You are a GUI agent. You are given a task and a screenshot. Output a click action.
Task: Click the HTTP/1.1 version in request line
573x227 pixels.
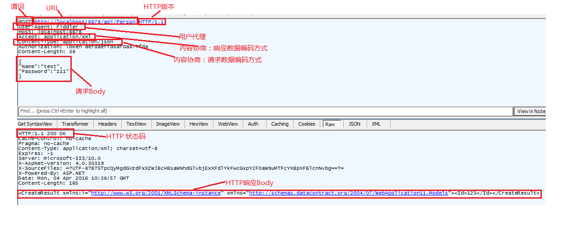152,22
